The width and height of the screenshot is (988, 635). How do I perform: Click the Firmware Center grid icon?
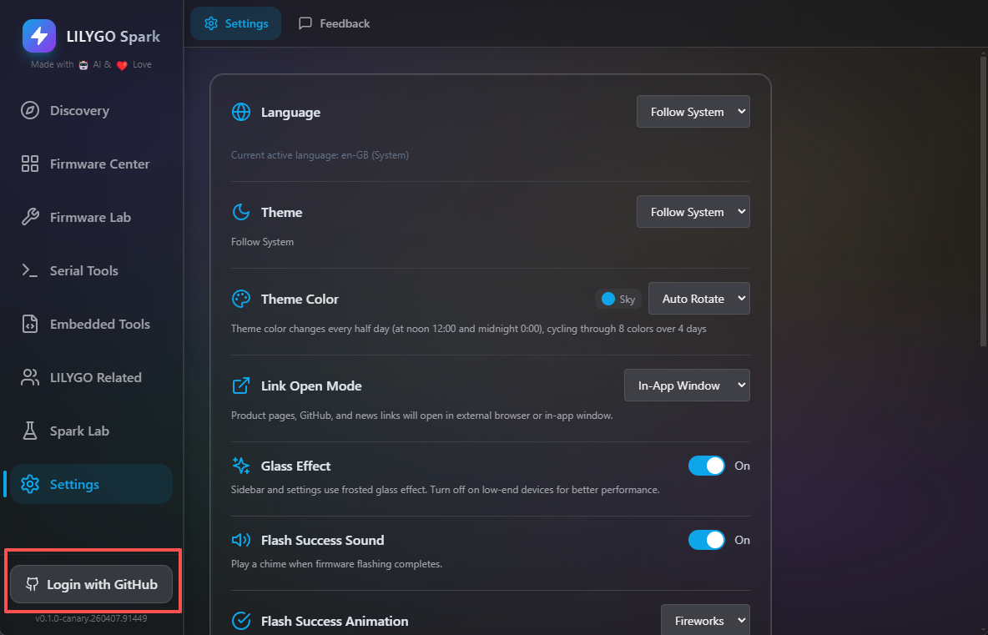(x=30, y=164)
